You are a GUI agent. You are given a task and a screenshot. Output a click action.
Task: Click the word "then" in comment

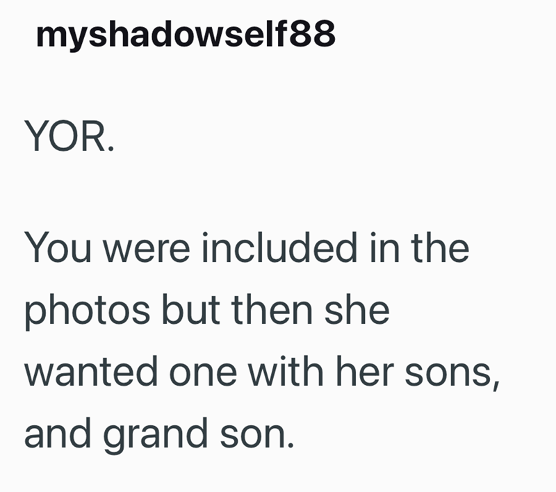pyautogui.click(x=272, y=309)
